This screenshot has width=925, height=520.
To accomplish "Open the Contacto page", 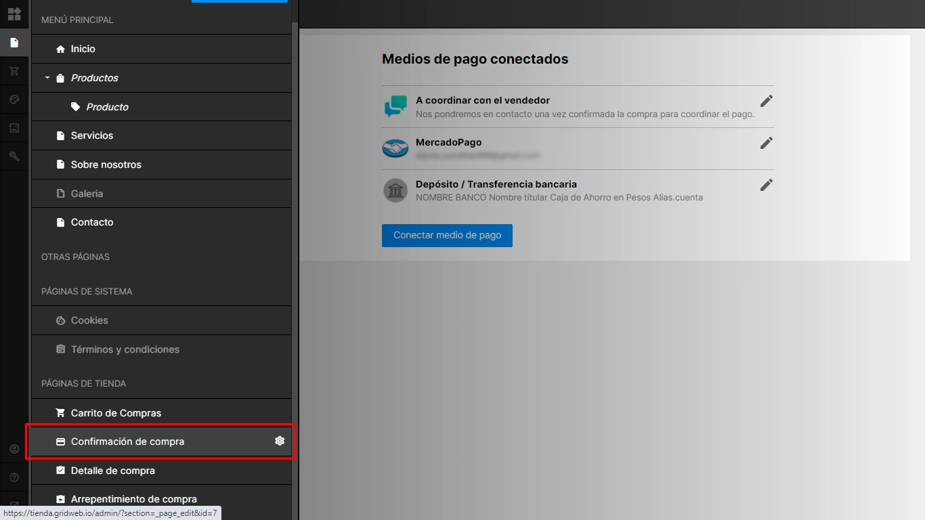I will 161,222.
